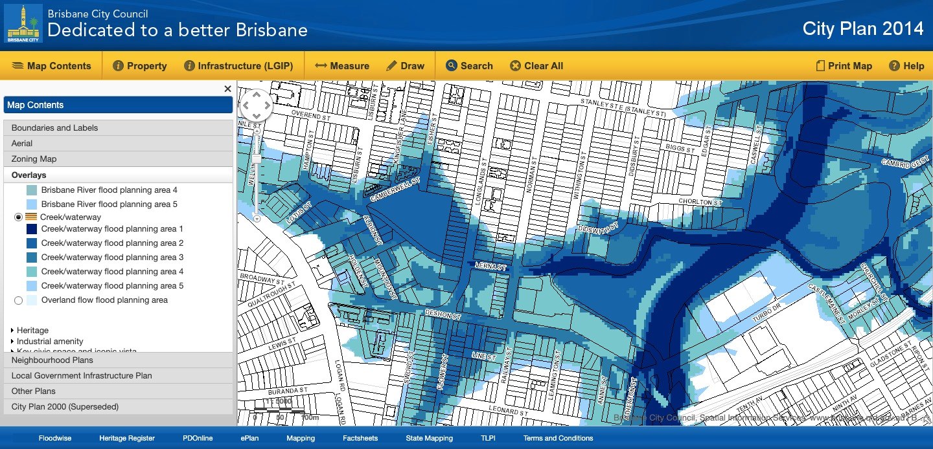Click Creek/waterway flood area 4 swatch
Image resolution: width=933 pixels, height=449 pixels.
pyautogui.click(x=31, y=272)
